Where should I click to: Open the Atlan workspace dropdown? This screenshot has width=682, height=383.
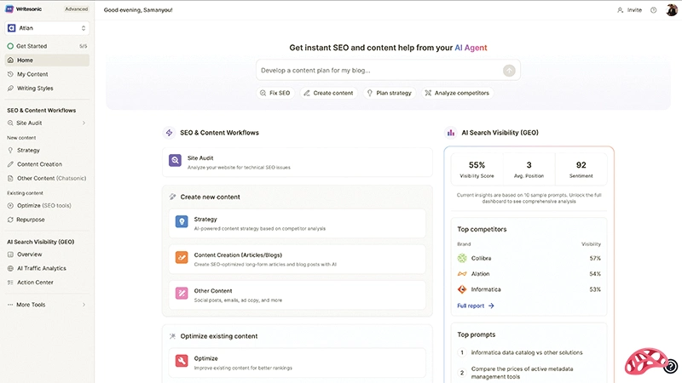pyautogui.click(x=47, y=27)
